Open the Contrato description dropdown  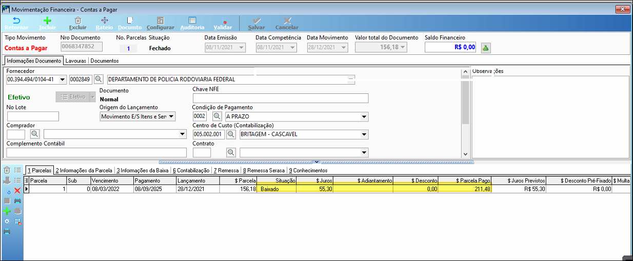tap(364, 152)
